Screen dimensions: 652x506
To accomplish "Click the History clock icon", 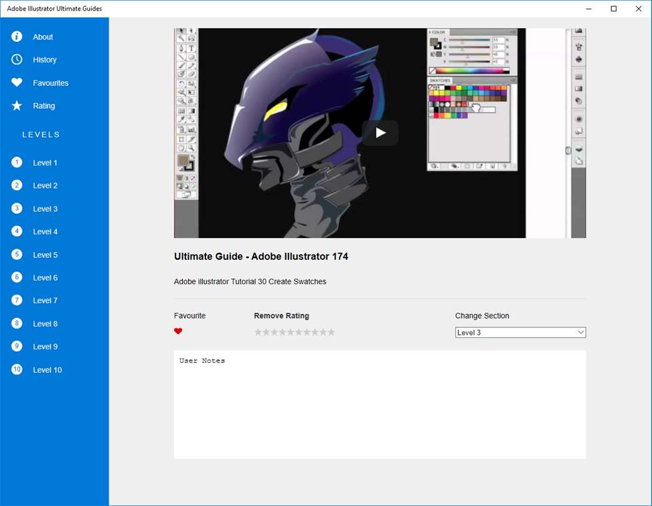I will [x=17, y=59].
